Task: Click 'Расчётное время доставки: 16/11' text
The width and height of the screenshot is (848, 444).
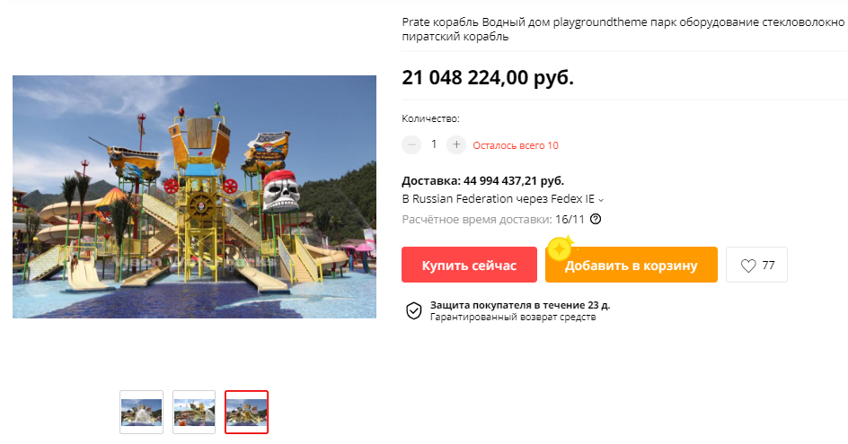Action: pos(493,219)
